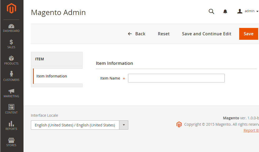Open the Stores menu
The image size is (259, 152).
11,142
